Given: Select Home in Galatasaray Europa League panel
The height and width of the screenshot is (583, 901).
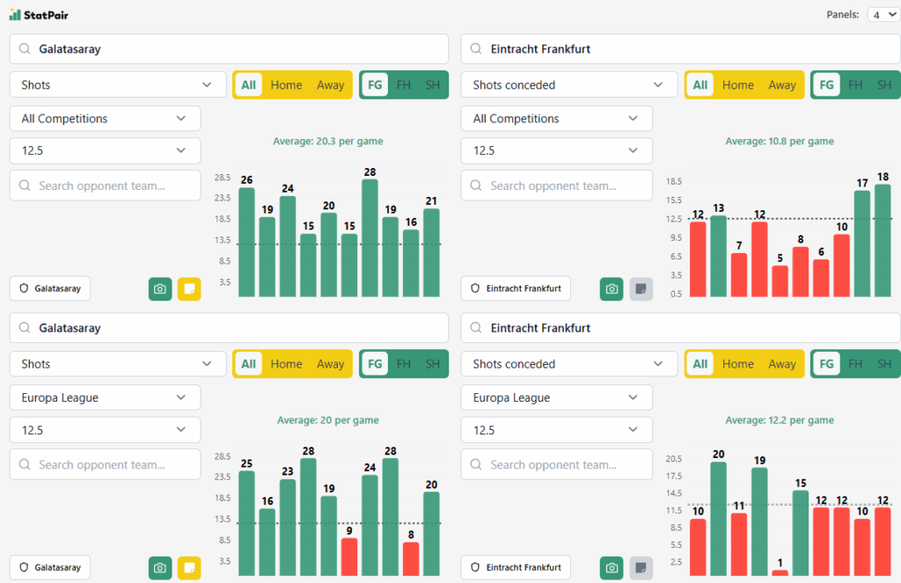Looking at the screenshot, I should pyautogui.click(x=286, y=364).
